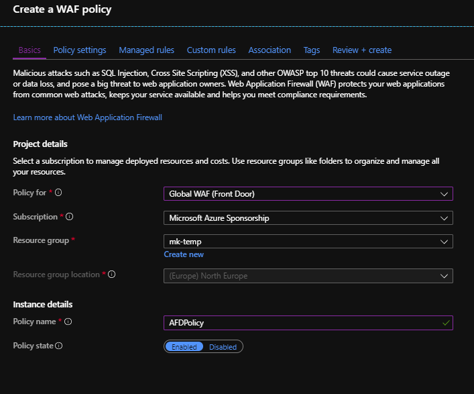
Task: Jump to the Review + create tab
Action: click(x=362, y=50)
